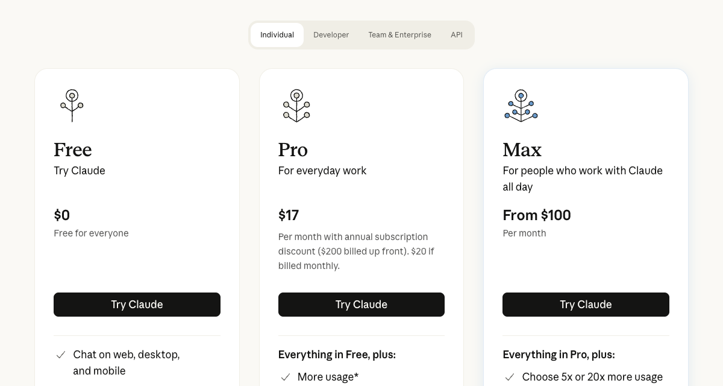Click the 'More usage*' feature text

click(328, 377)
